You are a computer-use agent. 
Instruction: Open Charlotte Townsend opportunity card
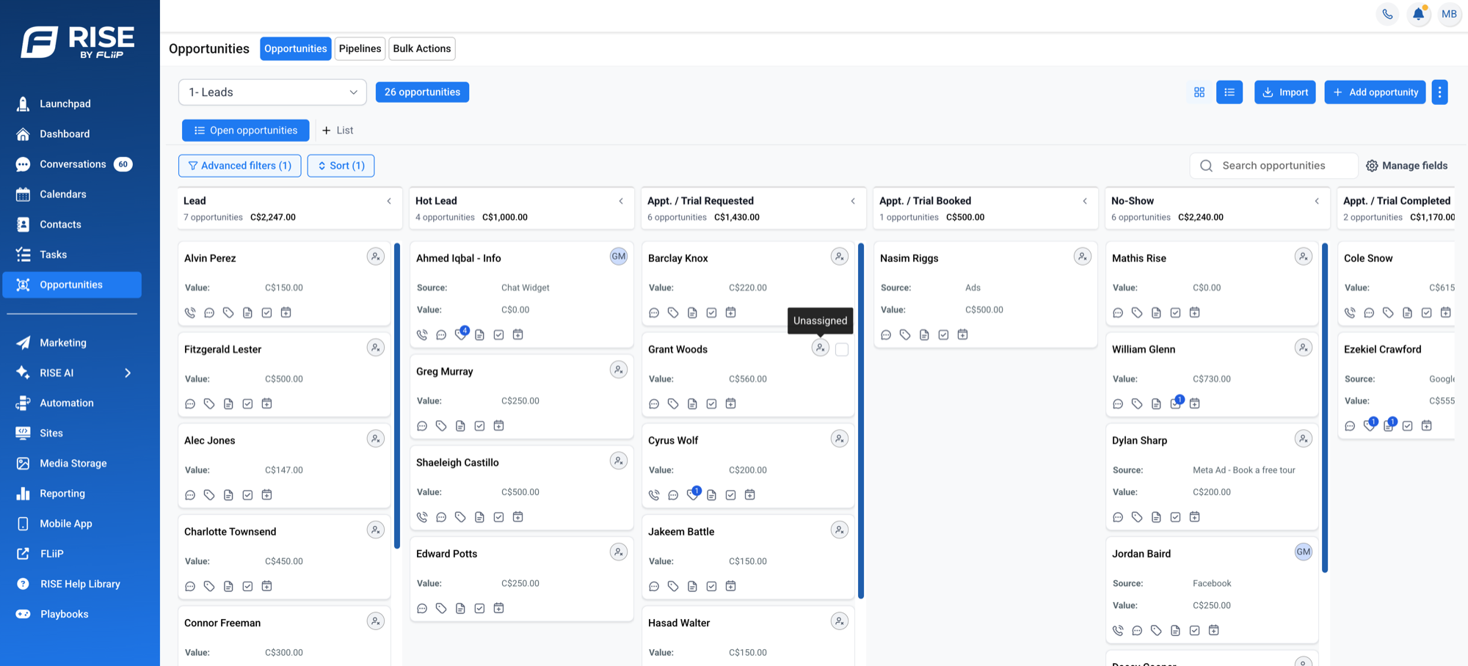point(284,557)
